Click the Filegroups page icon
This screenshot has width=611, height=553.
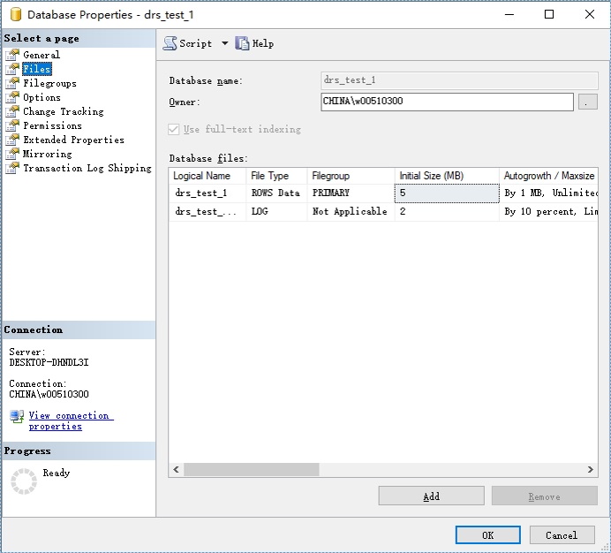12,83
